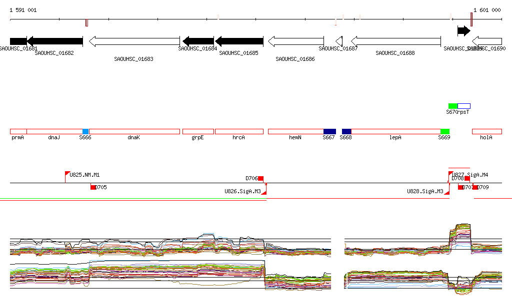Select the SAOUHSC_01683 white gene arrow
The height and width of the screenshot is (305, 512).
tap(134, 41)
